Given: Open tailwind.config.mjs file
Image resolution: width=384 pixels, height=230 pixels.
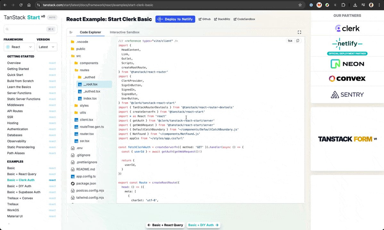Looking at the screenshot, I should pyautogui.click(x=88, y=197).
